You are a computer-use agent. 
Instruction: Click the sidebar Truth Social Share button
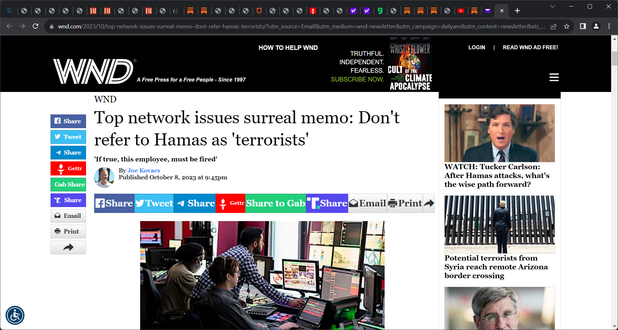pos(68,200)
